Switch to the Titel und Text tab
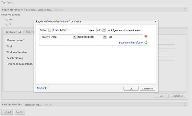Image resolution: width=192 pixels, height=116 pixels. click(x=13, y=32)
